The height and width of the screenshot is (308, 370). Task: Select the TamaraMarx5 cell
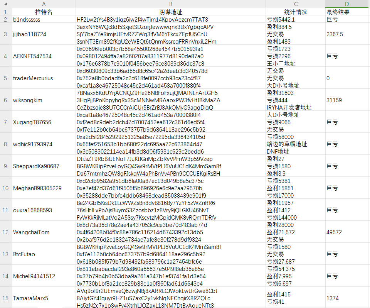tap(44, 298)
